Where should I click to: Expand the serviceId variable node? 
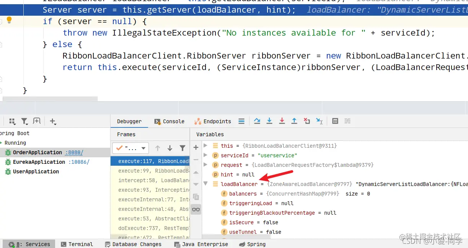(205, 155)
